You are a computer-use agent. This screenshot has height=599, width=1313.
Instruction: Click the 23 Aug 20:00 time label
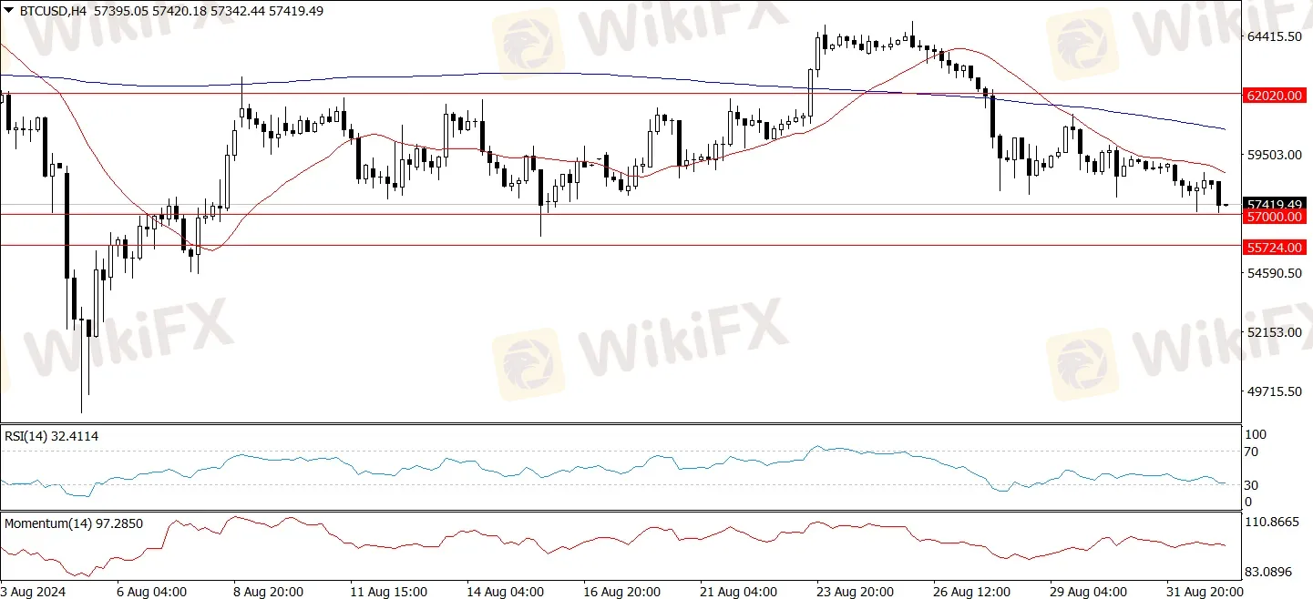[856, 591]
